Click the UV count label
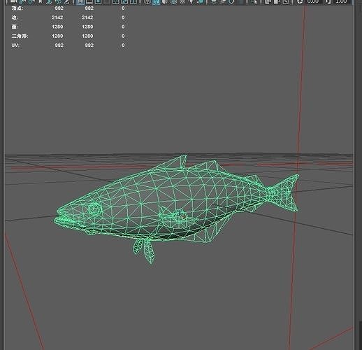The width and height of the screenshot is (362, 350). click(15, 45)
